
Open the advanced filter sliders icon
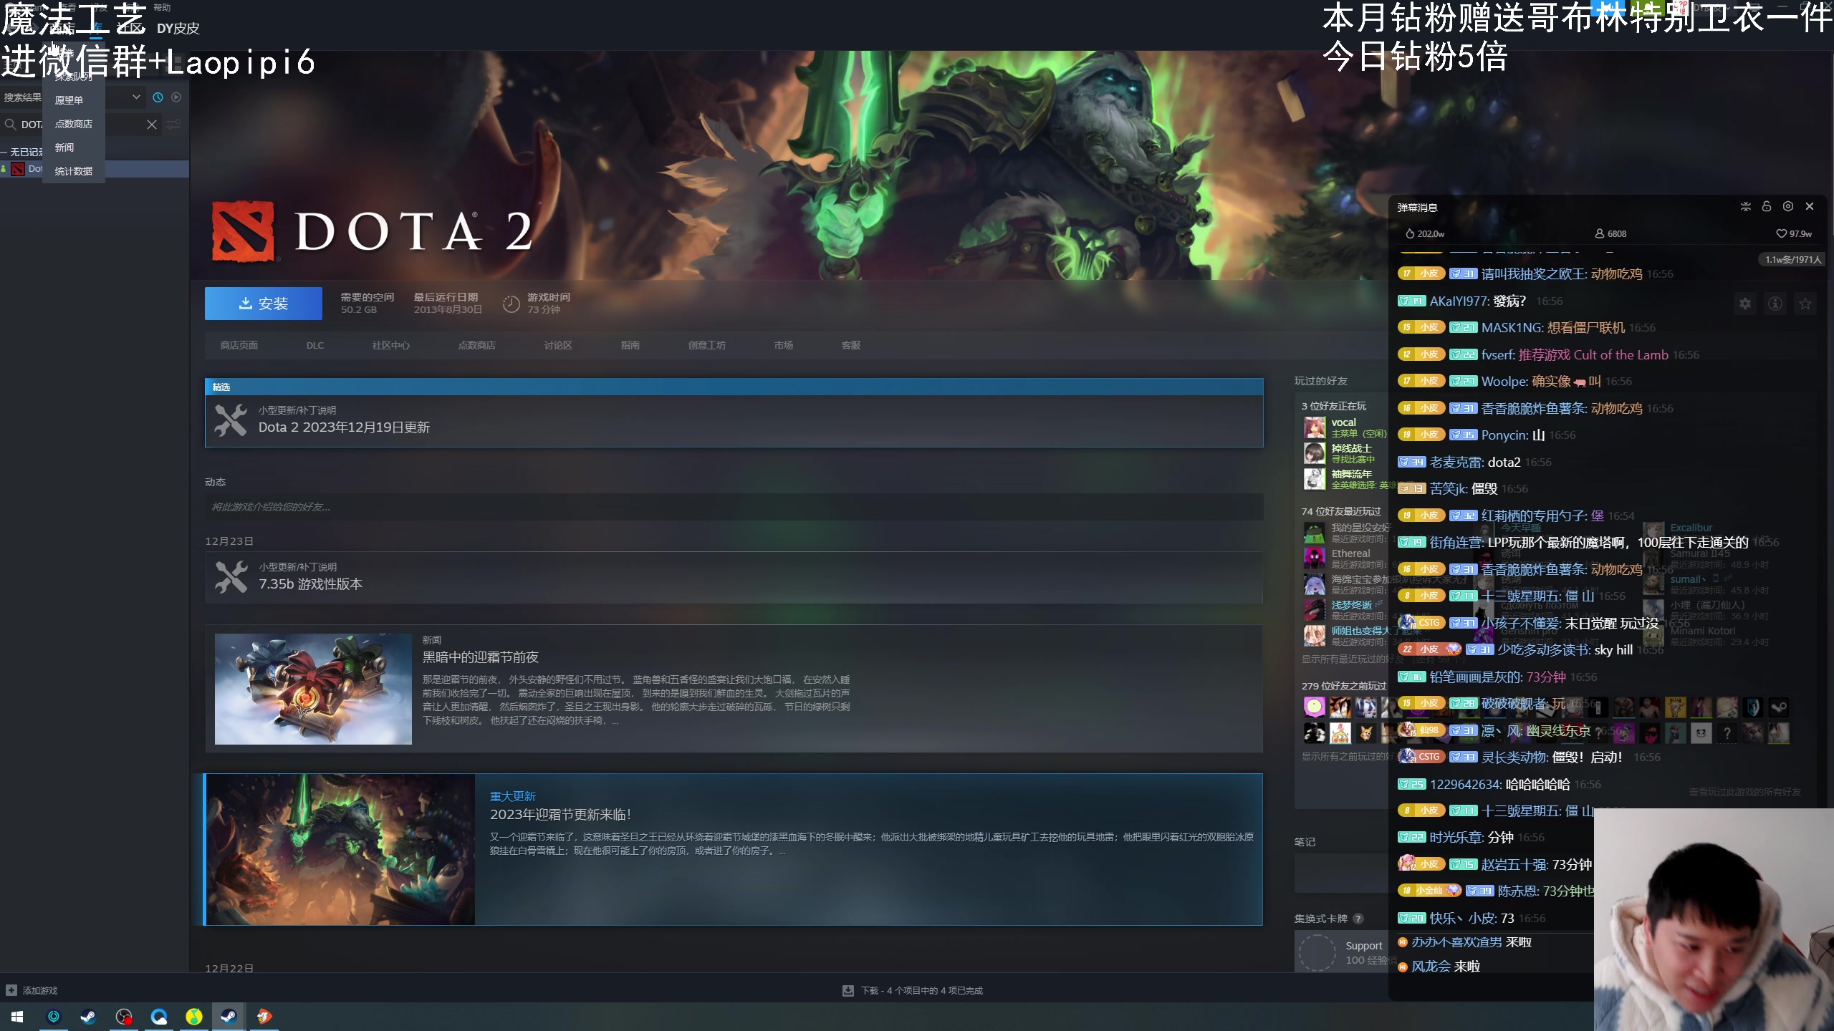pyautogui.click(x=173, y=125)
